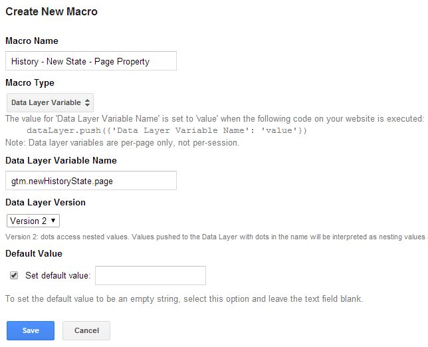Save the new macro

(x=31, y=330)
